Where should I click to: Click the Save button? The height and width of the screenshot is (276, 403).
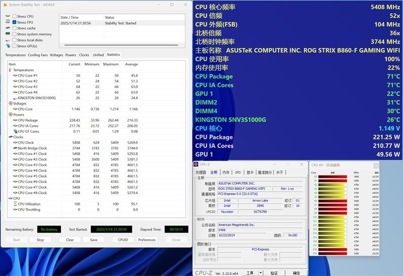(x=94, y=240)
